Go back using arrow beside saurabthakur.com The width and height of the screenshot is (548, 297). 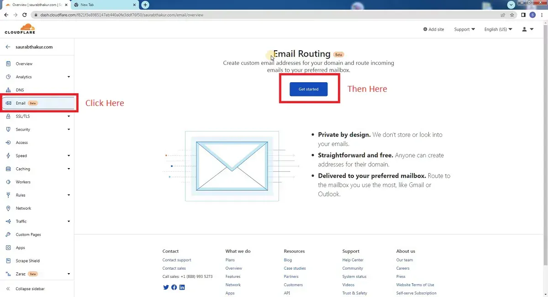[x=8, y=47]
